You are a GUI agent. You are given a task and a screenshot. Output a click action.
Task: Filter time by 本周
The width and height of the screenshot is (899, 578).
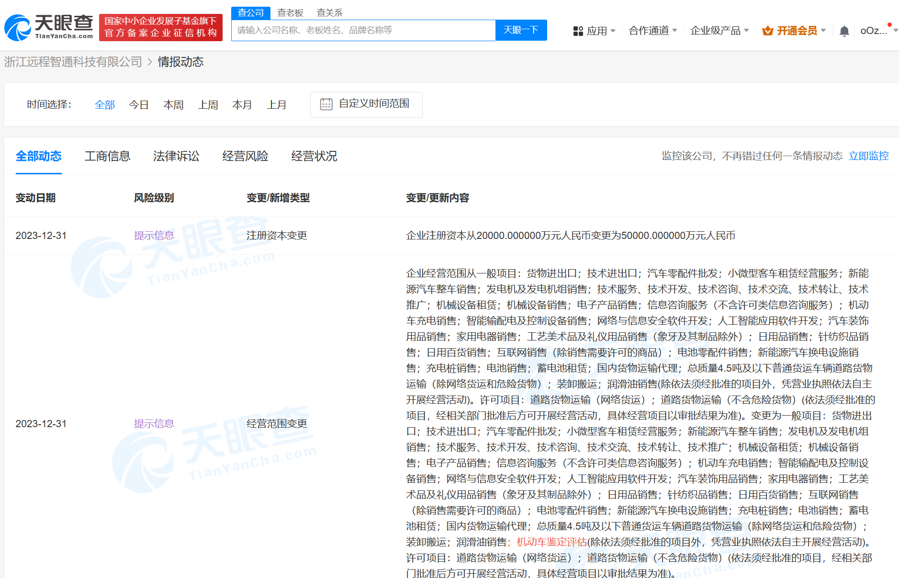[x=173, y=105]
